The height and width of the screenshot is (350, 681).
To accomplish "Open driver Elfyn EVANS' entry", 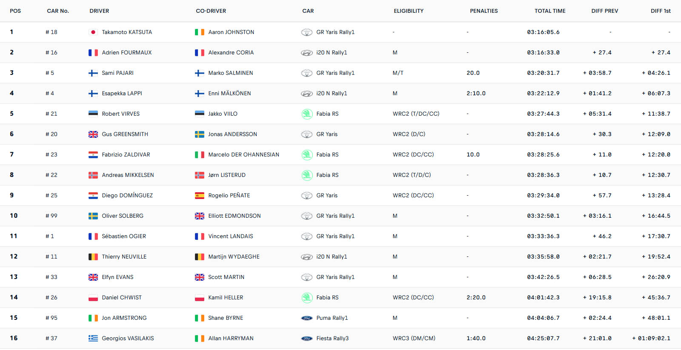I will click(117, 277).
